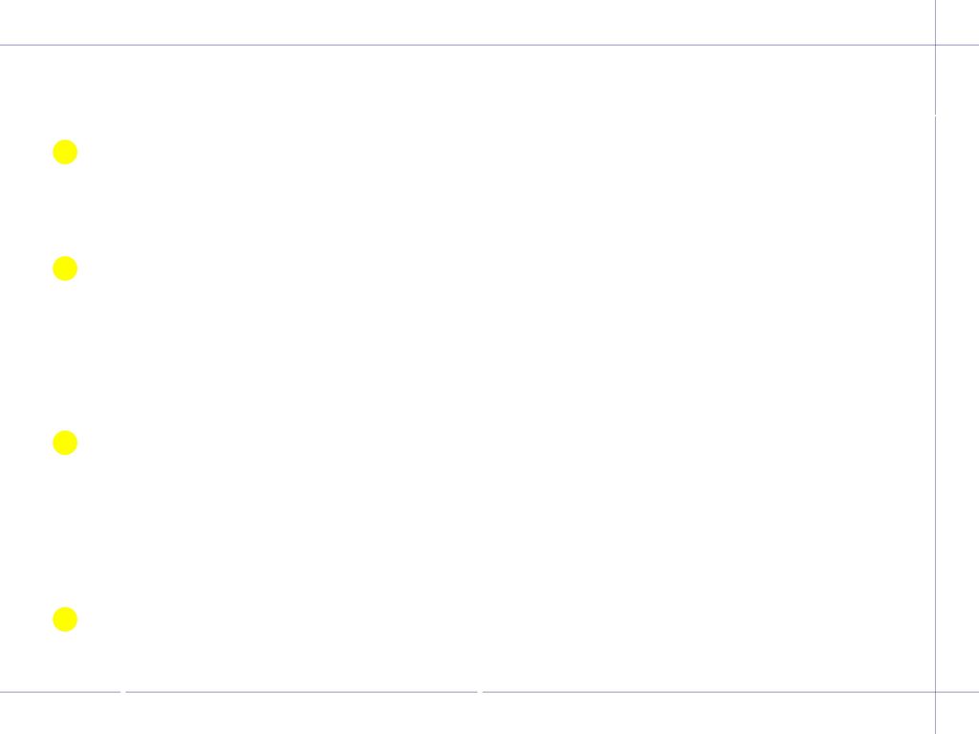Select the second yellow bullet point
The image size is (979, 734).
pyautogui.click(x=65, y=269)
